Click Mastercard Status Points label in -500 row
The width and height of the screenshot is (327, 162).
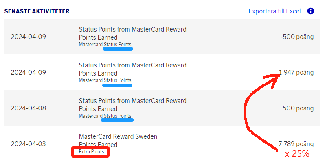105,45
